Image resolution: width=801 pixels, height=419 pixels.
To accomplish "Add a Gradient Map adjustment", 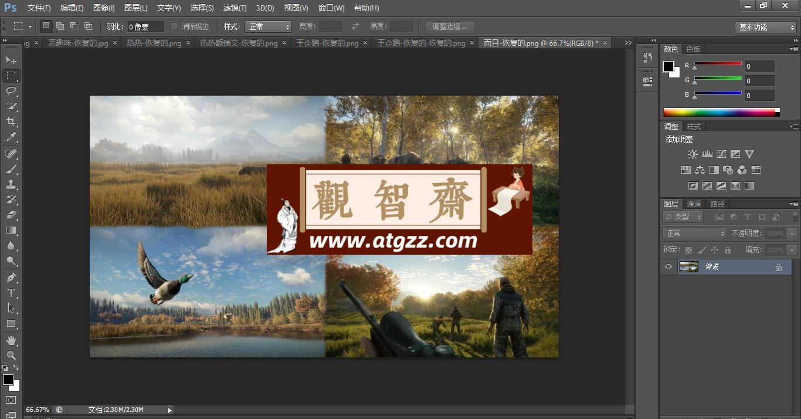I will tap(749, 185).
